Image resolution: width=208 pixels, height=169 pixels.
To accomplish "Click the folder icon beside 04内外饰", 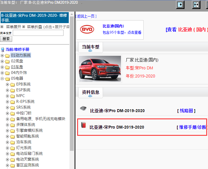I will click(7, 73).
